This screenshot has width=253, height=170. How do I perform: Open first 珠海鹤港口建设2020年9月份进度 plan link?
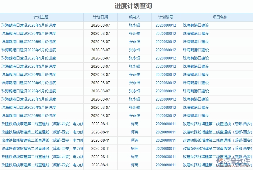(28, 25)
